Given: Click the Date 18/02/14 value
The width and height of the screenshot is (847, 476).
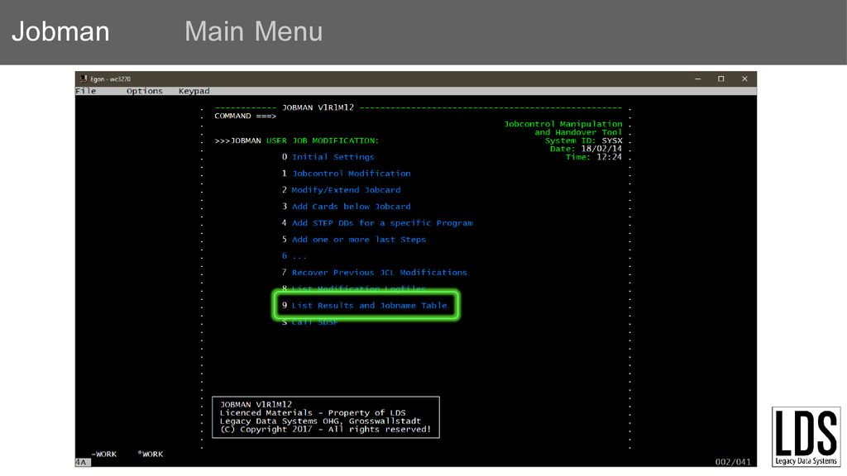Looking at the screenshot, I should pos(601,149).
